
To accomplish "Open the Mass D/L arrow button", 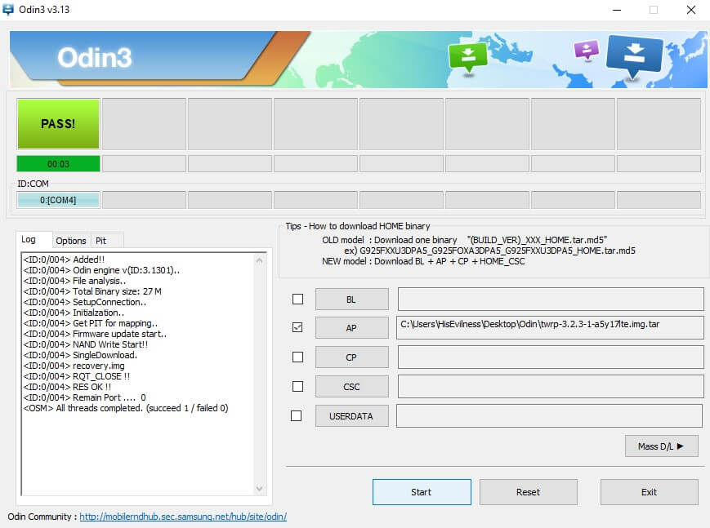I will pyautogui.click(x=661, y=446).
